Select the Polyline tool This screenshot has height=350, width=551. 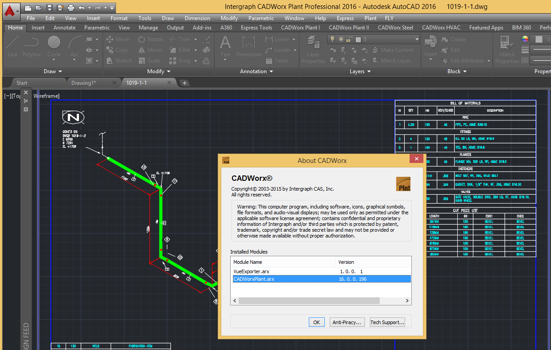tap(32, 46)
